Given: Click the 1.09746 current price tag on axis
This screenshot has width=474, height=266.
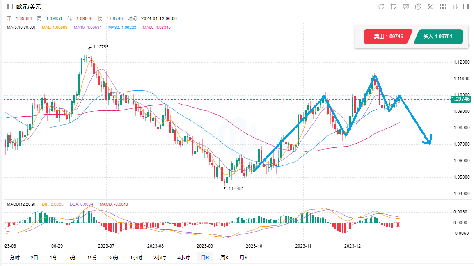Looking at the screenshot, I should pos(460,99).
